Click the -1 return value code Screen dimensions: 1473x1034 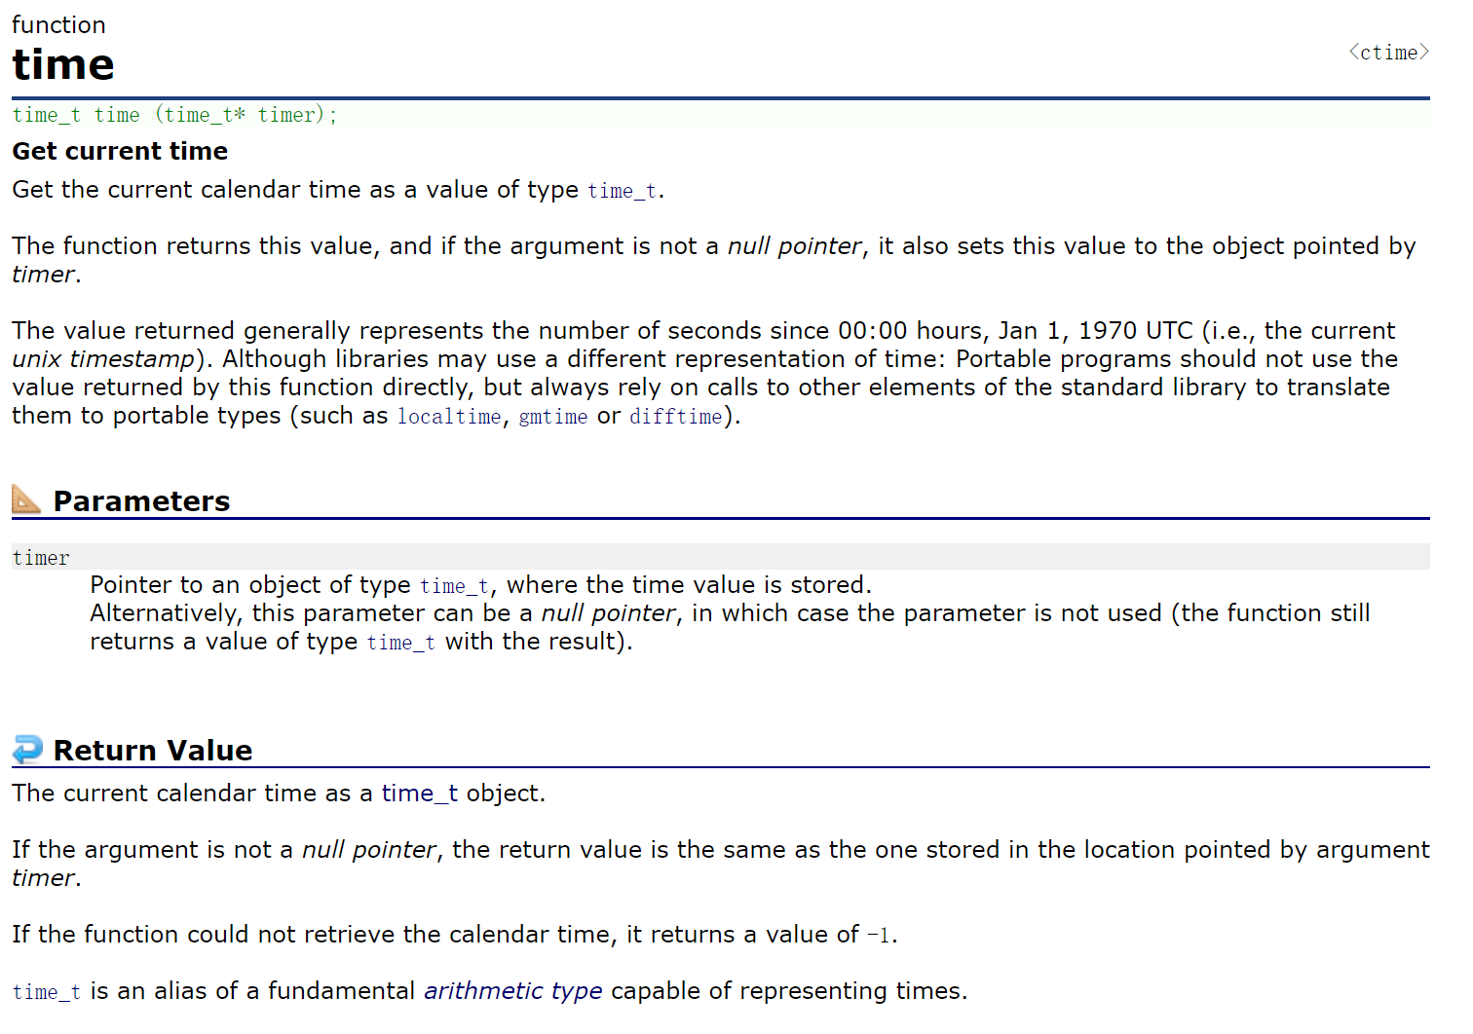pyautogui.click(x=878, y=936)
